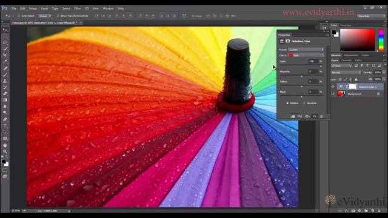
Task: Reset adjustment defaults in Properties panel
Action: click(x=307, y=116)
